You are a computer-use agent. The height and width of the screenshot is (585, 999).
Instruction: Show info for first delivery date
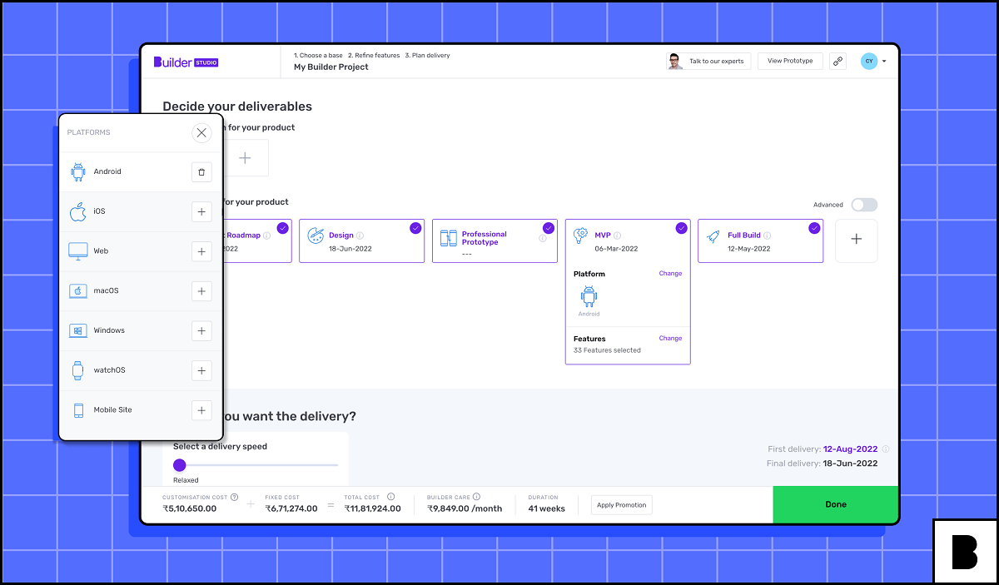(886, 449)
